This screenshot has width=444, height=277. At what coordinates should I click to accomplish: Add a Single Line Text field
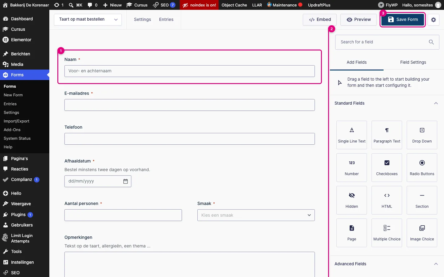[x=352, y=135]
